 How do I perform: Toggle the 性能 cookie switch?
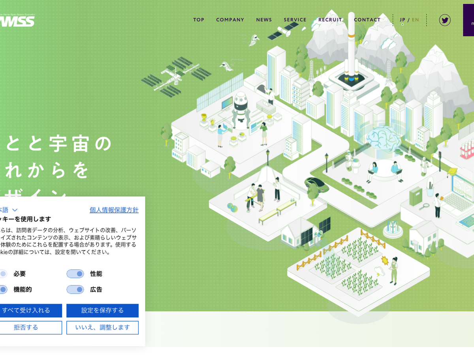pyautogui.click(x=75, y=274)
